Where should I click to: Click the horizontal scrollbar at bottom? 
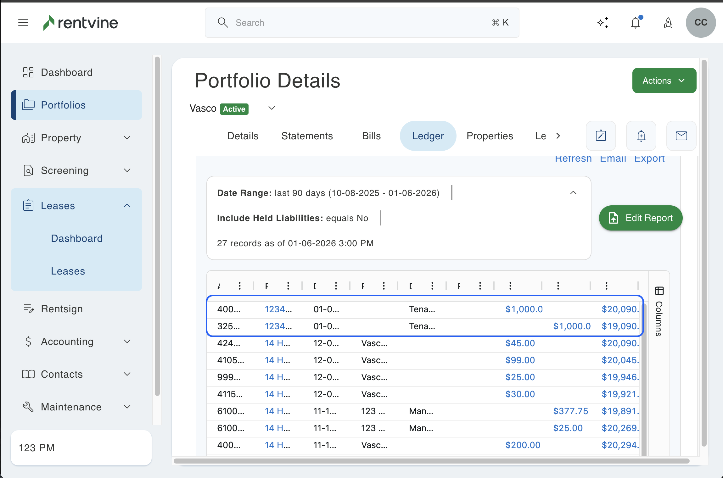pyautogui.click(x=431, y=461)
